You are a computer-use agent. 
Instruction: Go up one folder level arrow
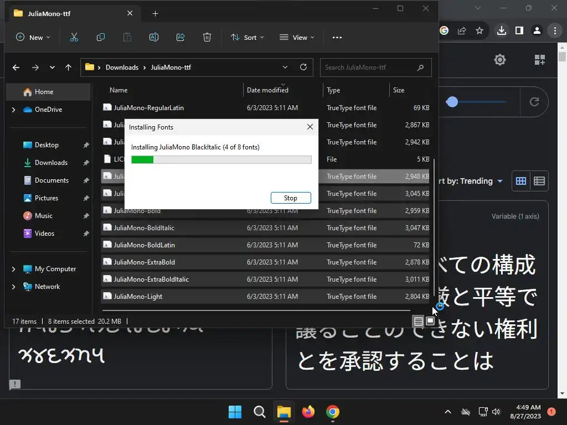[x=68, y=68]
